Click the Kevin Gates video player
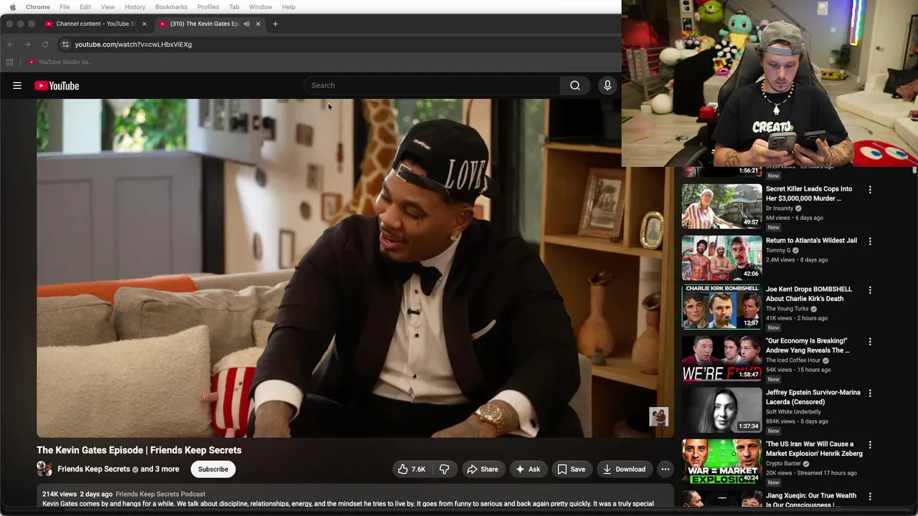The image size is (918, 516). click(x=355, y=268)
